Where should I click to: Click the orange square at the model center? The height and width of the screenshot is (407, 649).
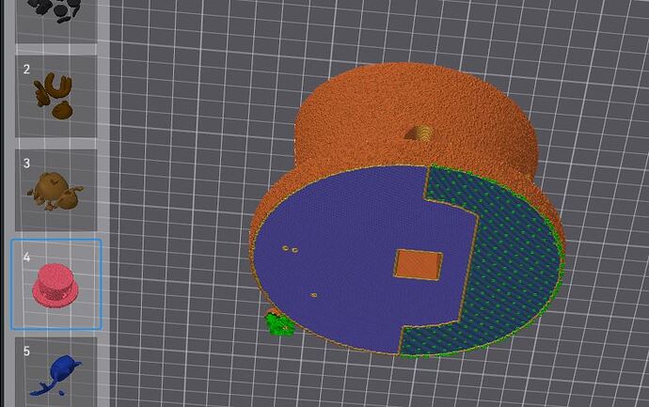pyautogui.click(x=418, y=265)
